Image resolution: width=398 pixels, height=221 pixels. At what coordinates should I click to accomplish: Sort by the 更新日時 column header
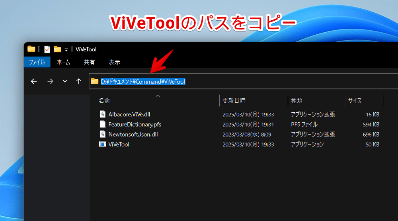tap(234, 101)
